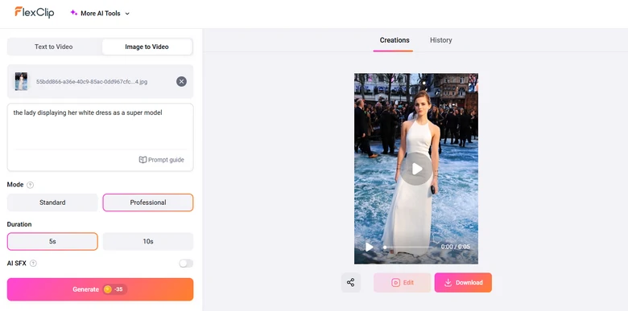Click the video progress bar
This screenshot has height=311, width=628.
(x=409, y=247)
